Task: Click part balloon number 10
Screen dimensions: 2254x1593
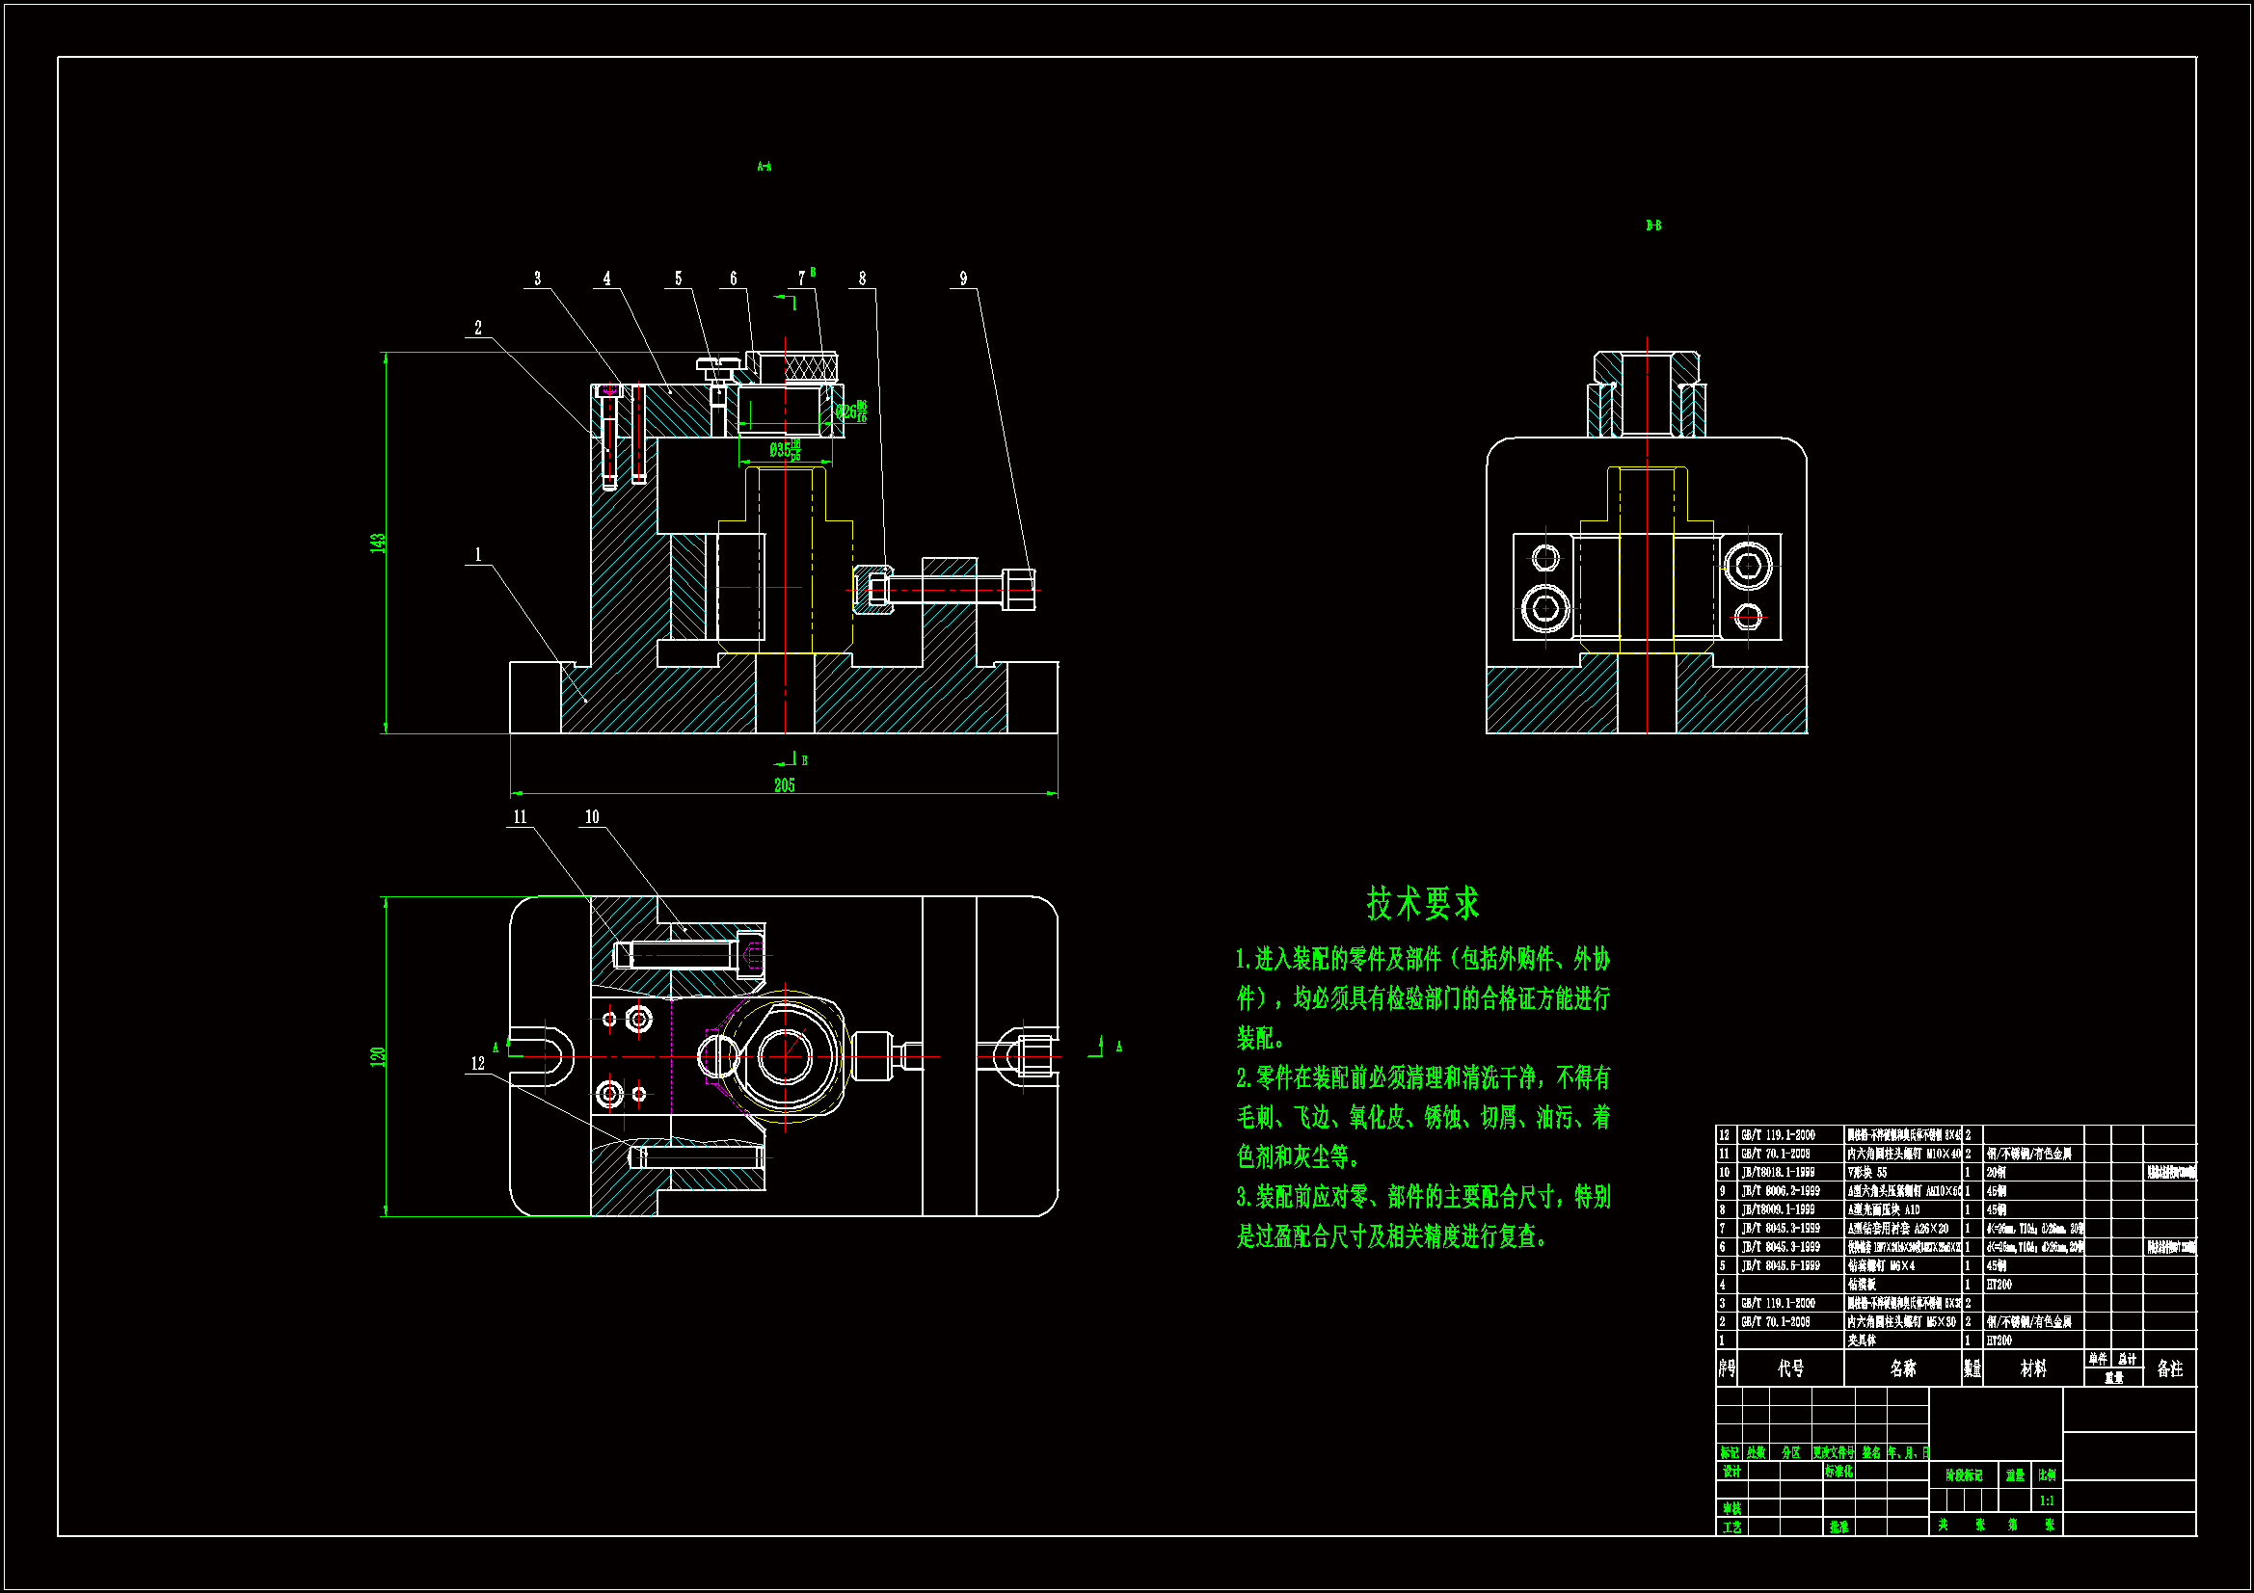Action: (592, 816)
